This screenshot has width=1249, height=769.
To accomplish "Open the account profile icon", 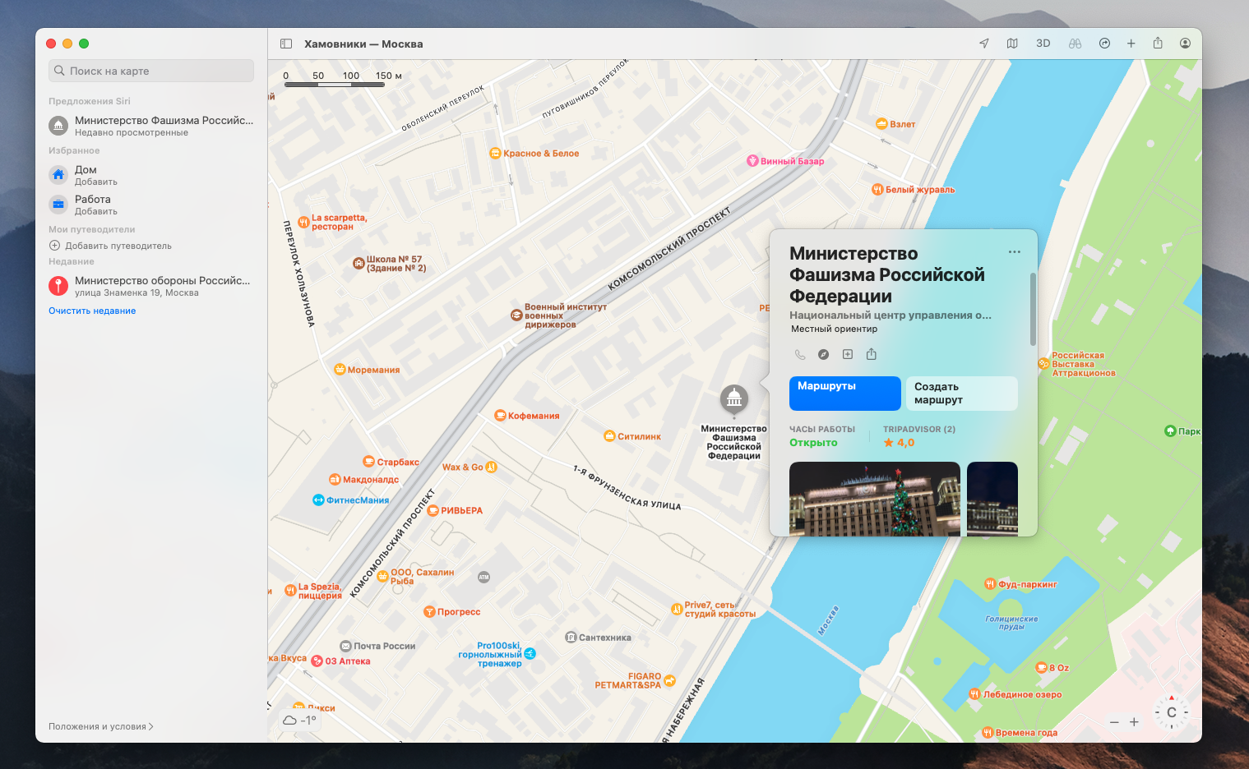I will point(1185,44).
